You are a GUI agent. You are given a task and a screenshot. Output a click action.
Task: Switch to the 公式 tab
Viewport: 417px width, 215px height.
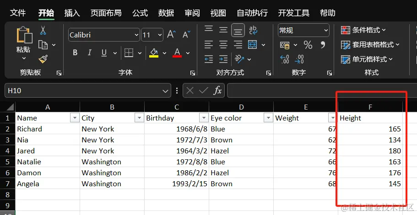pyautogui.click(x=140, y=13)
